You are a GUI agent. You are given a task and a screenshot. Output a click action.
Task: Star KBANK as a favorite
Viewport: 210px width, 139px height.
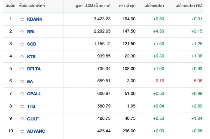tap(22, 19)
